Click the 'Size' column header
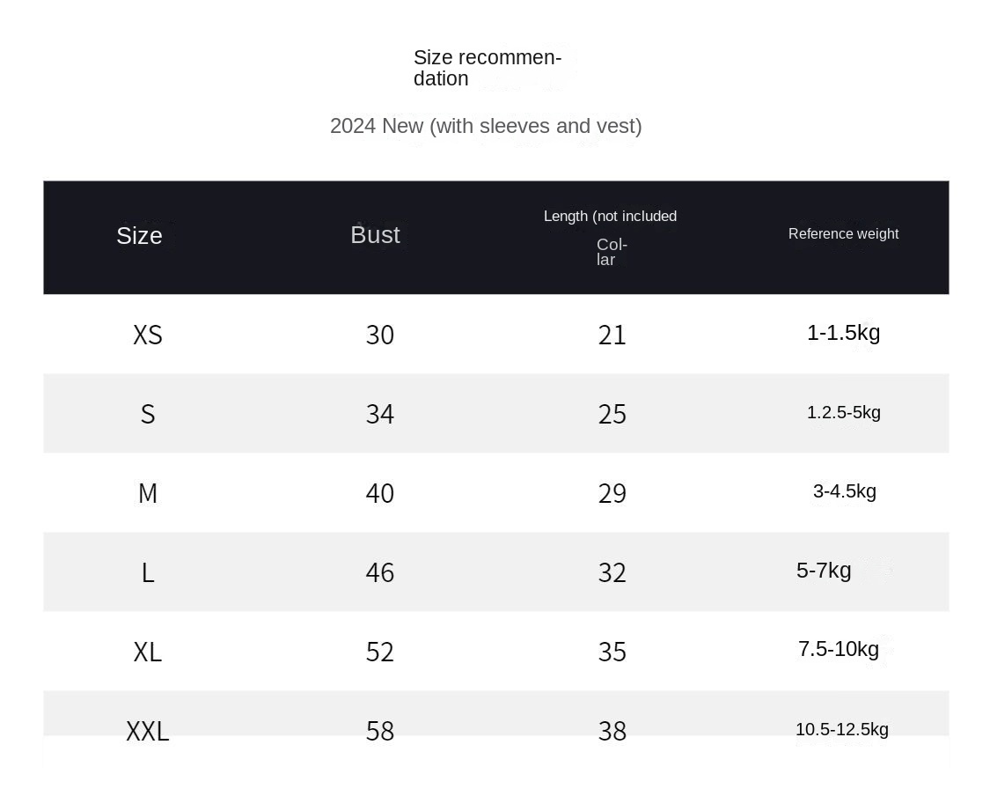The height and width of the screenshot is (811, 990). (x=139, y=236)
